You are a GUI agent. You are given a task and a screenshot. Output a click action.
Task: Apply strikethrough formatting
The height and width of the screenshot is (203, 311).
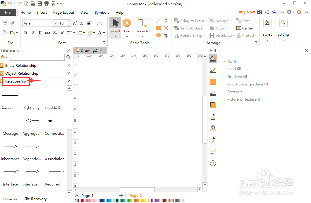point(47,33)
